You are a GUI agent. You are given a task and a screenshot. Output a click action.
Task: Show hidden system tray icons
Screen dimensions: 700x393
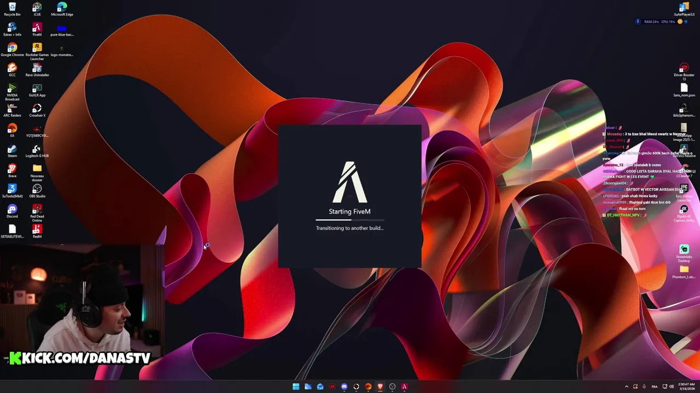tap(626, 386)
